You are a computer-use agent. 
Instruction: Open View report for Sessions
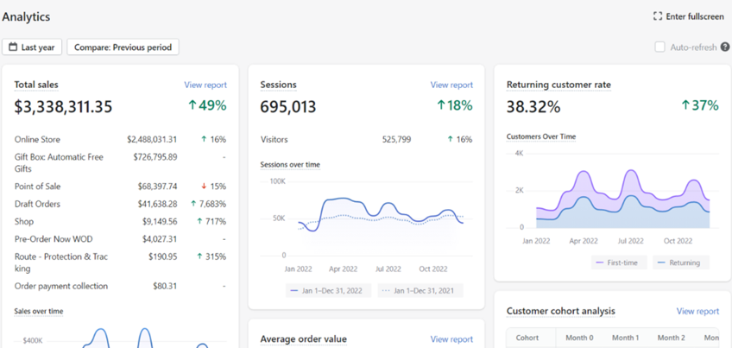451,85
